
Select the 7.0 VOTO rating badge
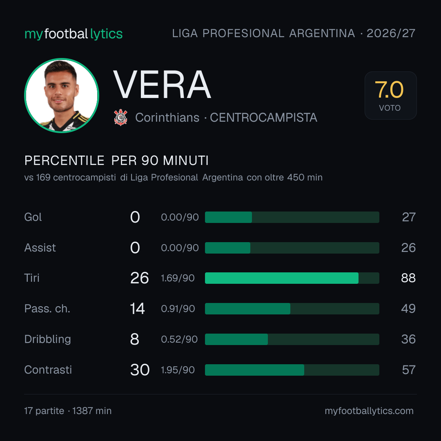pos(390,95)
